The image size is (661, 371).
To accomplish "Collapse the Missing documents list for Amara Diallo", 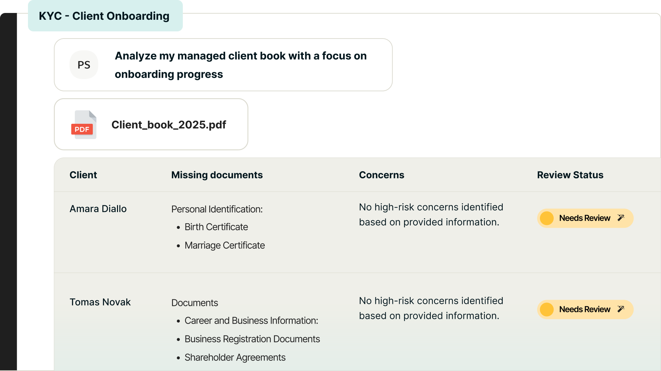I will click(217, 209).
